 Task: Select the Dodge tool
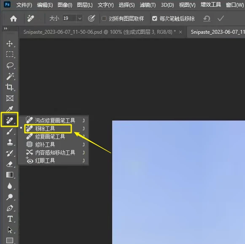[x=10, y=197]
